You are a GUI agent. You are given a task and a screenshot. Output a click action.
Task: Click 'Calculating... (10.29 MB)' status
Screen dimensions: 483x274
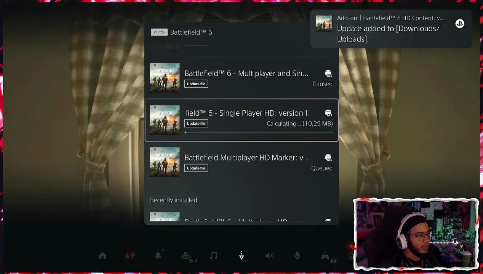(300, 123)
